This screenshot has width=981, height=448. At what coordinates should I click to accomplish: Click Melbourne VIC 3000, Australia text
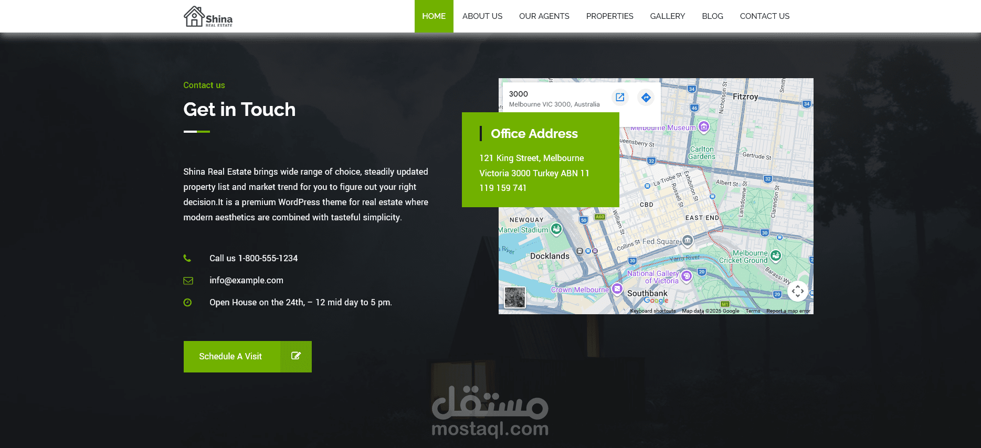pyautogui.click(x=554, y=104)
